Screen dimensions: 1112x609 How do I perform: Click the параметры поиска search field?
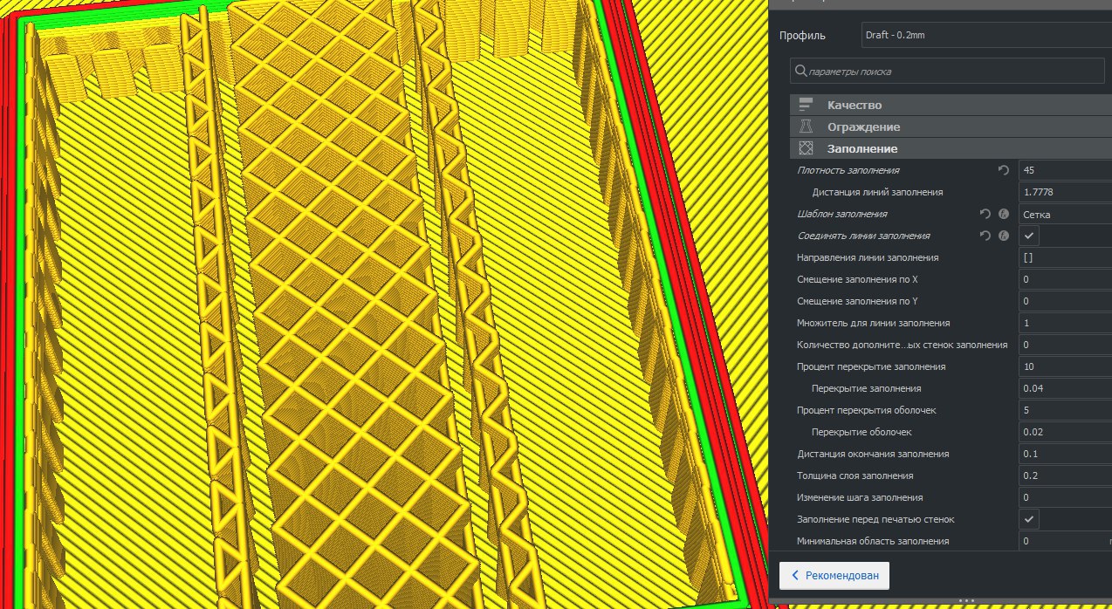[948, 71]
